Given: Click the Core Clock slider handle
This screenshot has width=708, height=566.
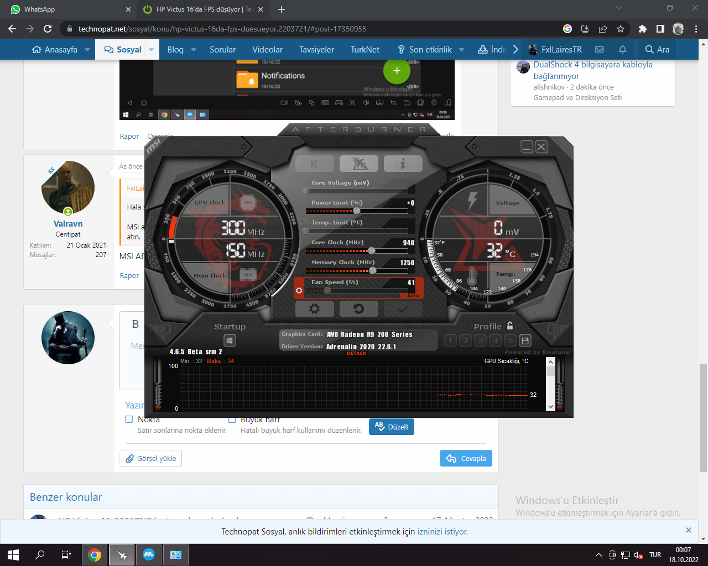Looking at the screenshot, I should [372, 251].
